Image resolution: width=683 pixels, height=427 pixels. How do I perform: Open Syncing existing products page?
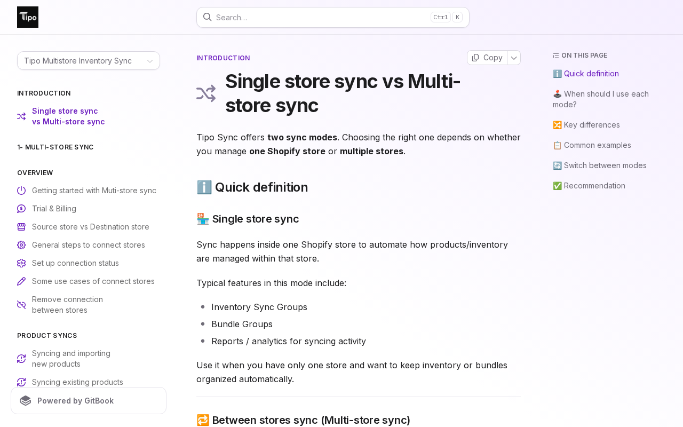pyautogui.click(x=77, y=382)
